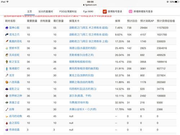This screenshot has height=135, width=180.
Task: Open the 禁断书页 material link
Action: (x=14, y=48)
